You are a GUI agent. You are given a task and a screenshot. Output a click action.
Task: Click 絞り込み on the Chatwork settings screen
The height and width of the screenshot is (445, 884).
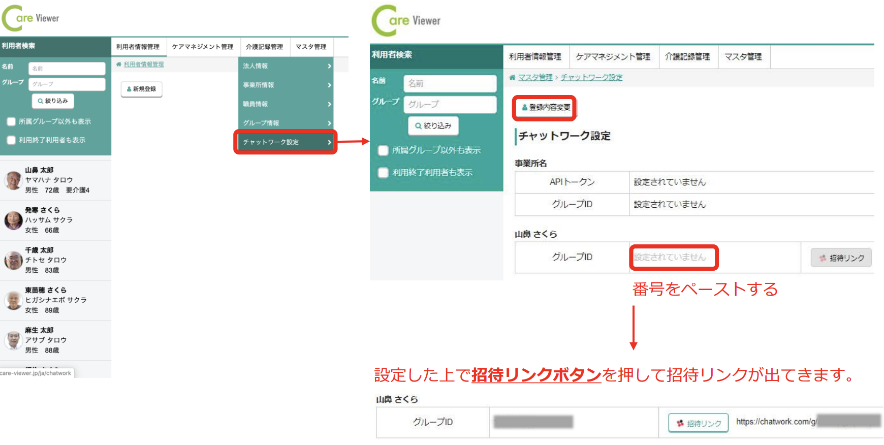[x=433, y=126]
